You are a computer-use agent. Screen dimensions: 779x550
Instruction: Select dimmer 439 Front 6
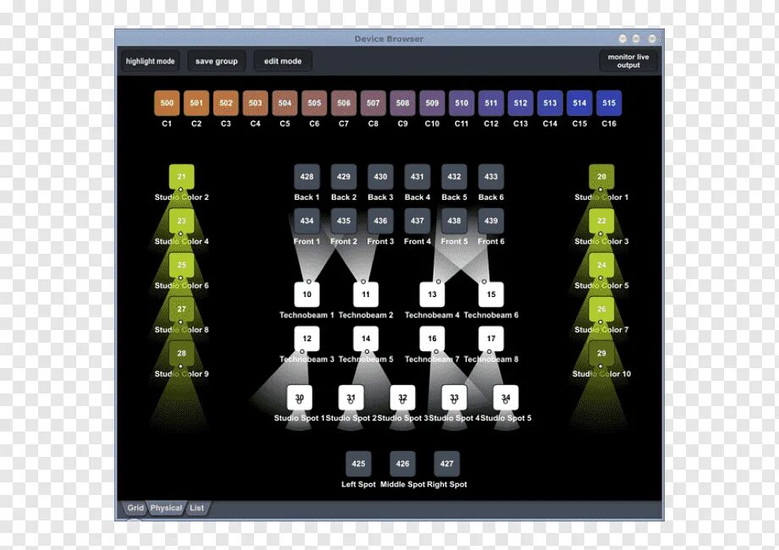pyautogui.click(x=491, y=221)
